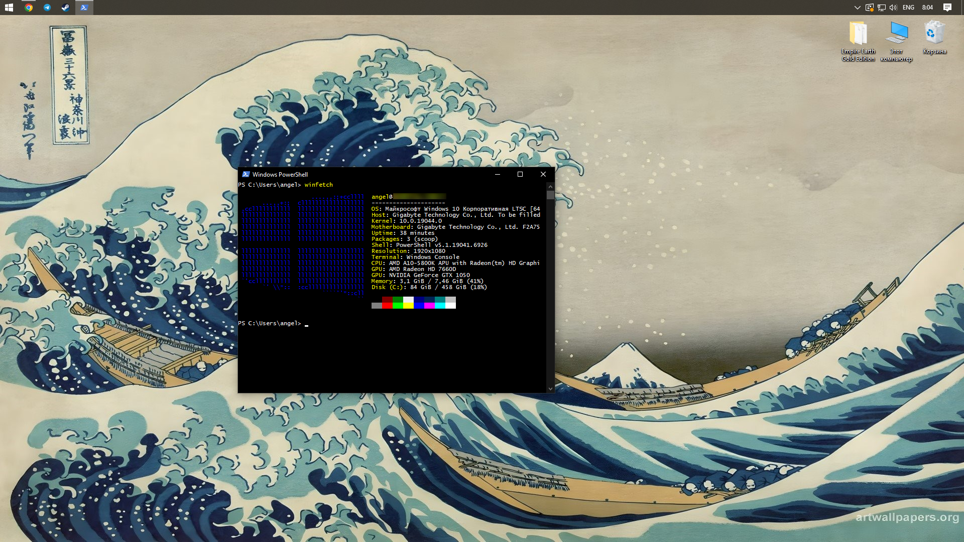
Task: Expand the hidden tray icons chevron
Action: pyautogui.click(x=858, y=8)
